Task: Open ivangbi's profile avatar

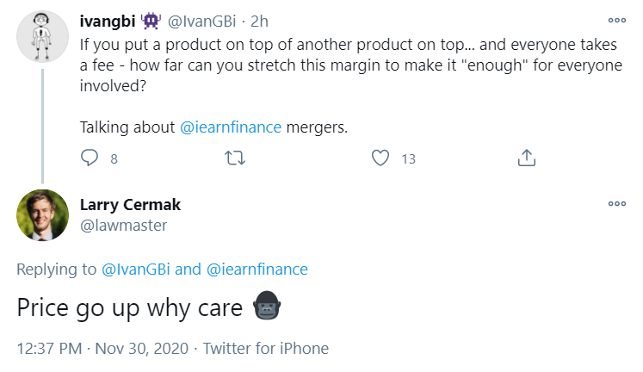Action: 42,37
